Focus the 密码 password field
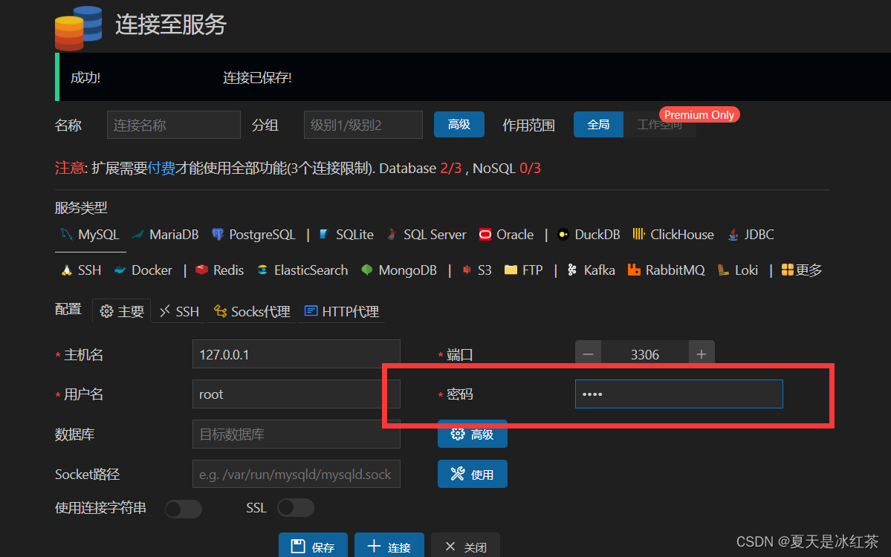Screen dimensions: 891x557 679,394
